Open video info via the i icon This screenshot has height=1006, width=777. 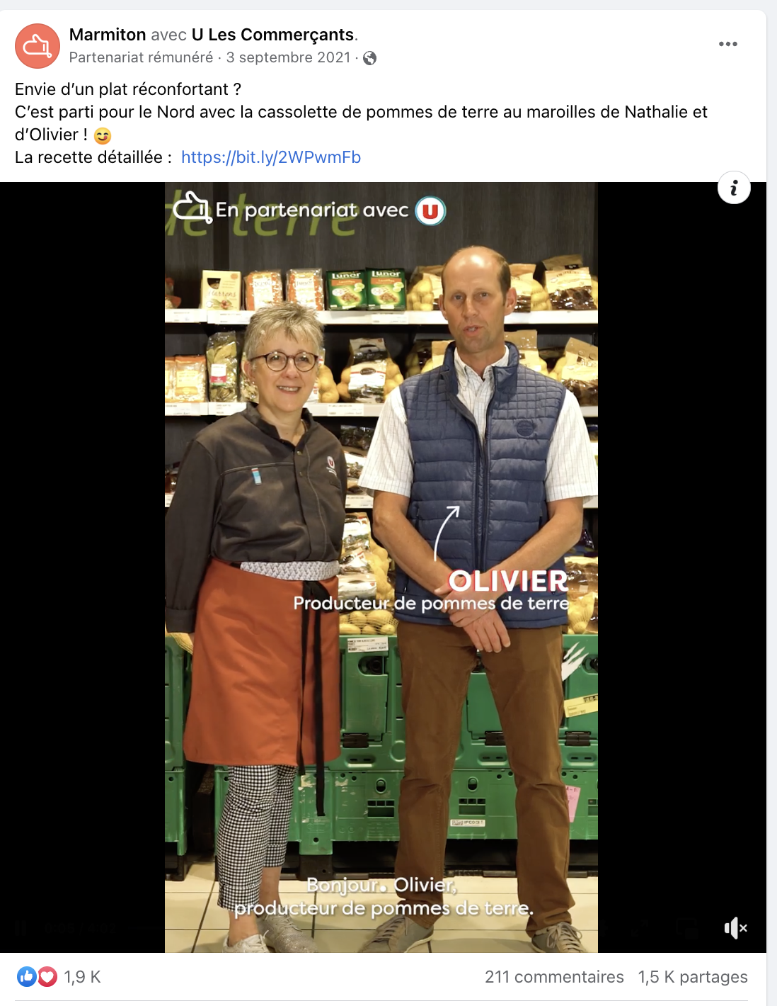point(734,188)
